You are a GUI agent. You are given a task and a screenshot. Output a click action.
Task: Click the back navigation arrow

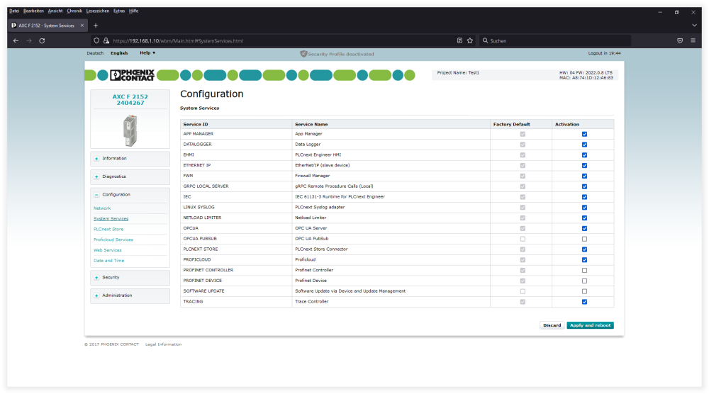(16, 40)
